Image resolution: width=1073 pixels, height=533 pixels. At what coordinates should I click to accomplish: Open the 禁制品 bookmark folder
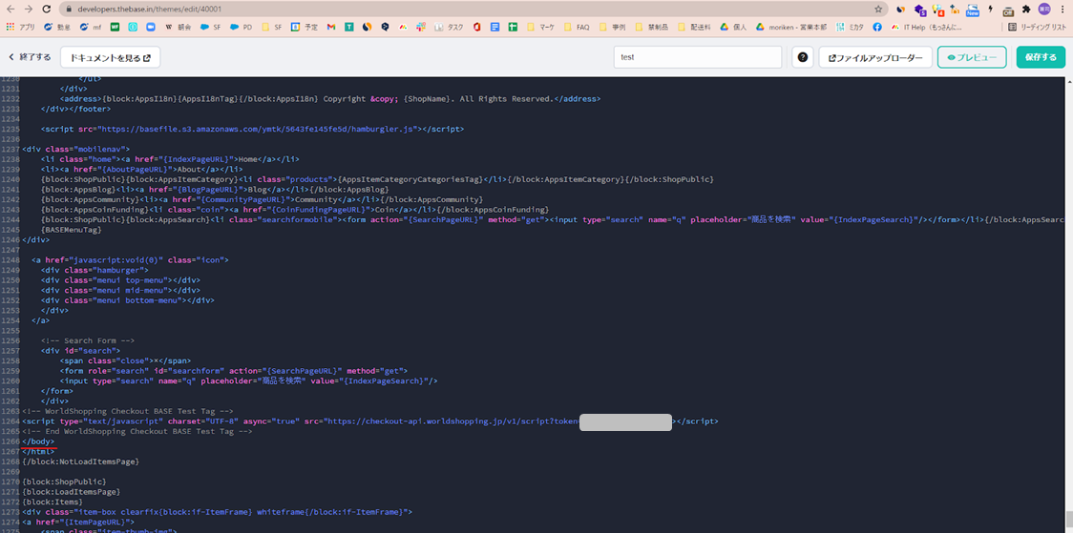[651, 28]
